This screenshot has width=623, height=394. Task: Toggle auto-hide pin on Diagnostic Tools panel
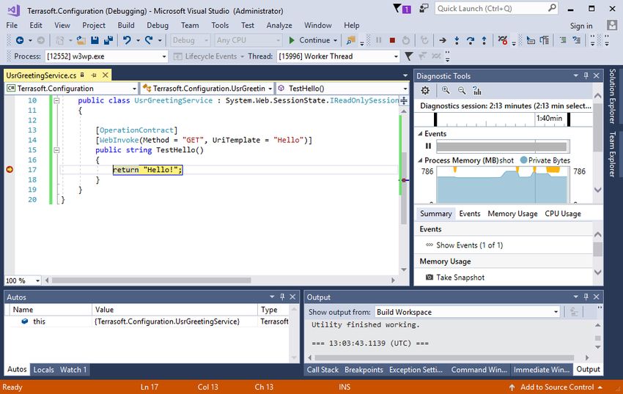[x=586, y=75]
